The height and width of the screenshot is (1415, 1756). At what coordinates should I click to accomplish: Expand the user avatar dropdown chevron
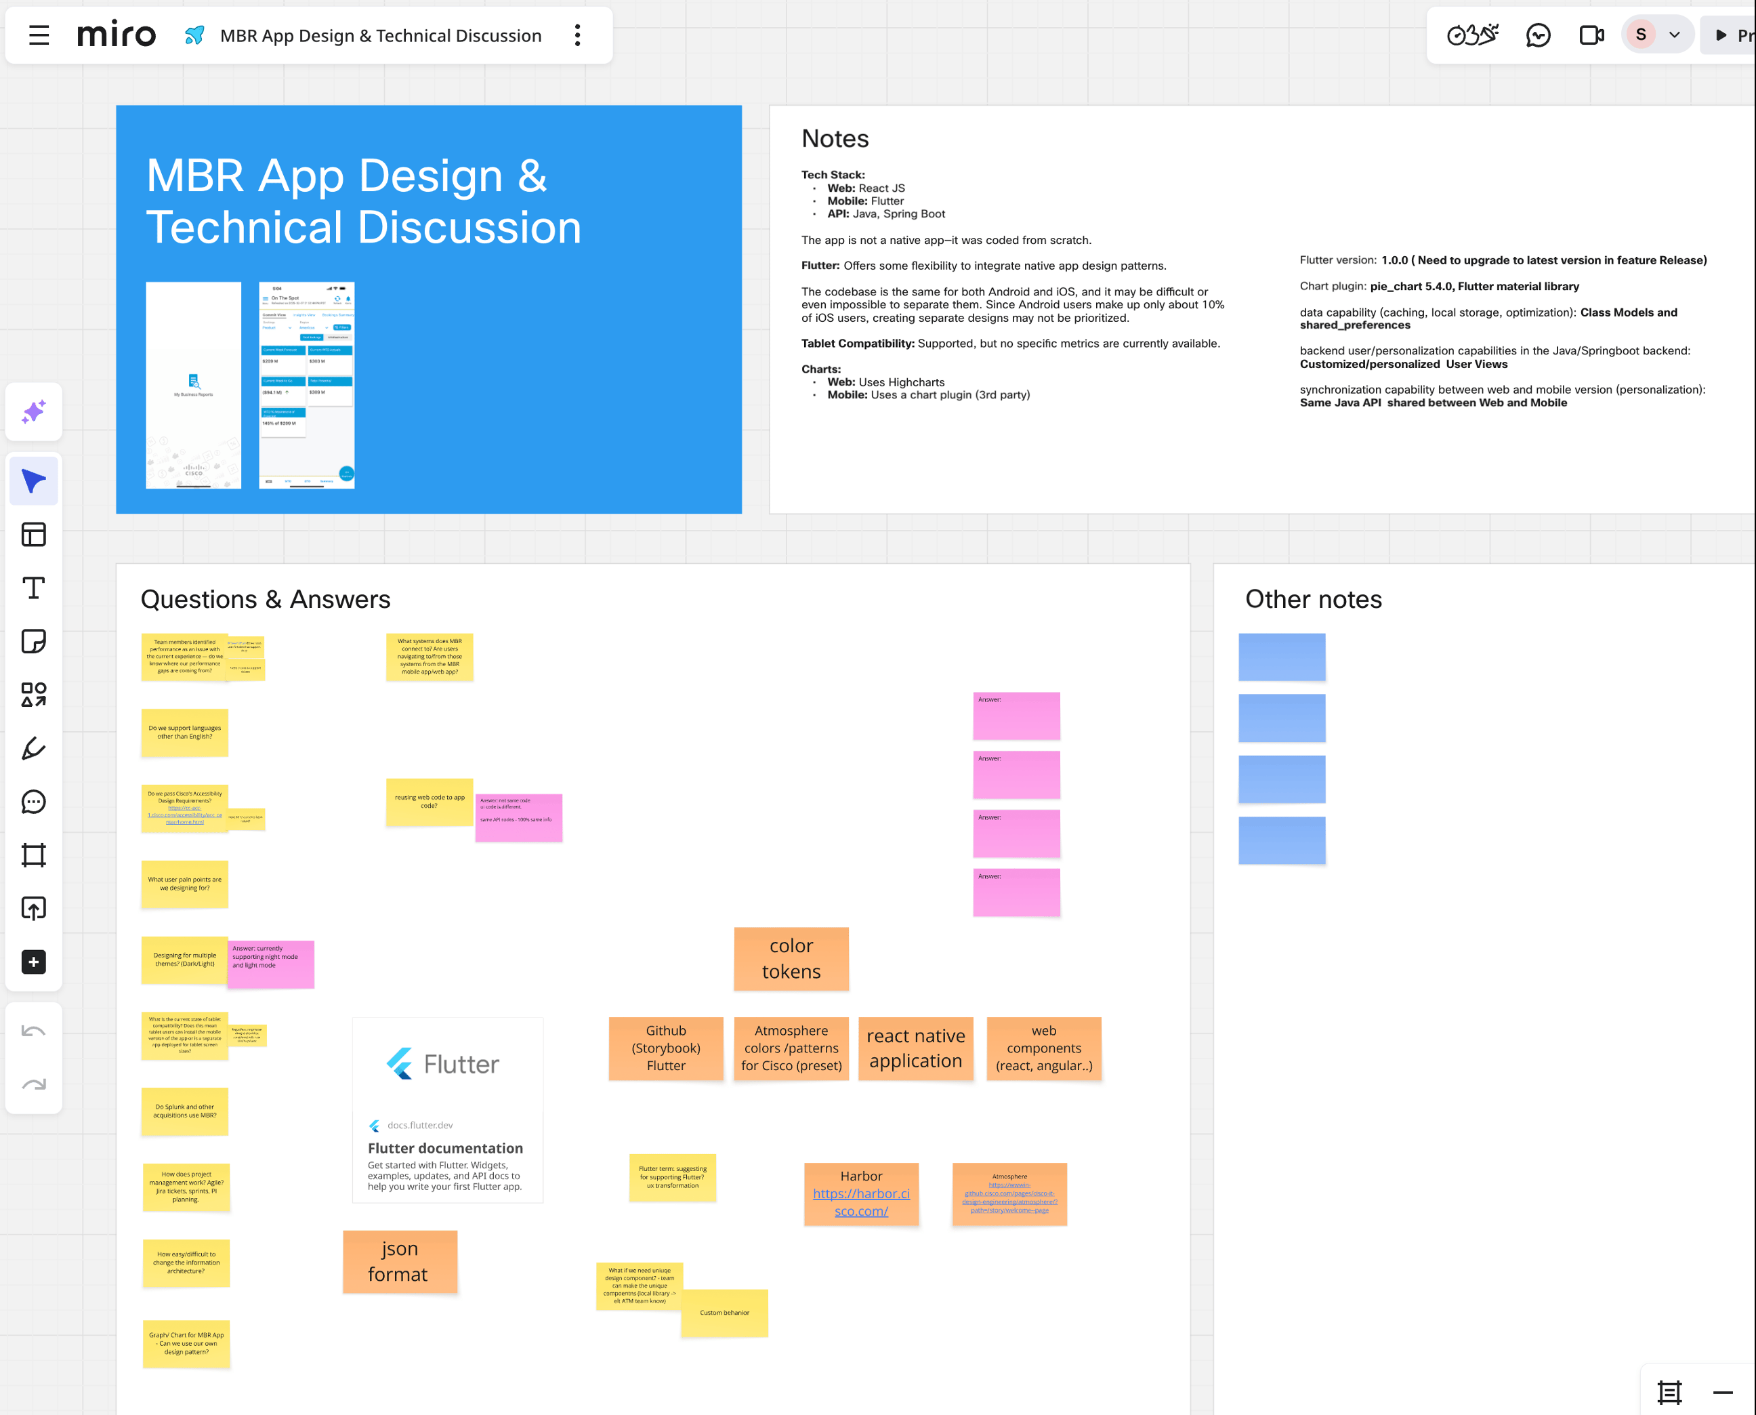point(1675,35)
